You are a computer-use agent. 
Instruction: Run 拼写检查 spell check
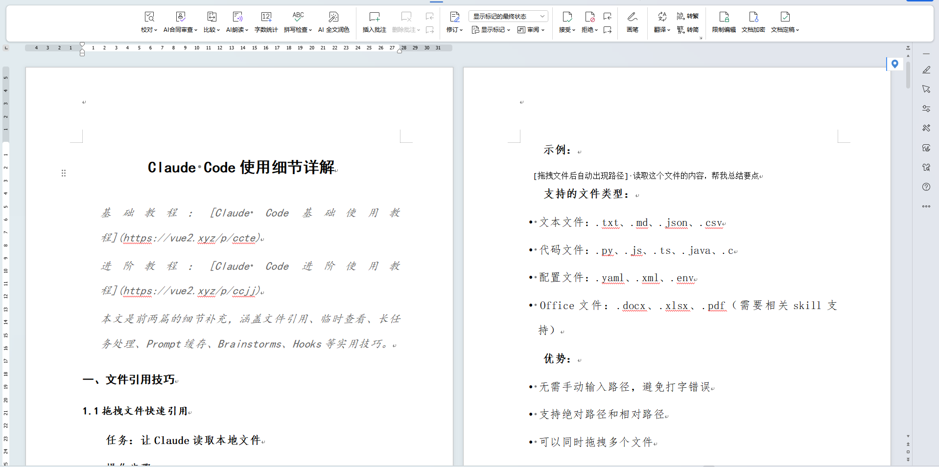click(298, 22)
